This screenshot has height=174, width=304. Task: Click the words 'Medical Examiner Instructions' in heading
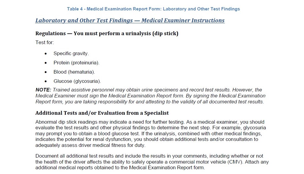[x=183, y=20]
